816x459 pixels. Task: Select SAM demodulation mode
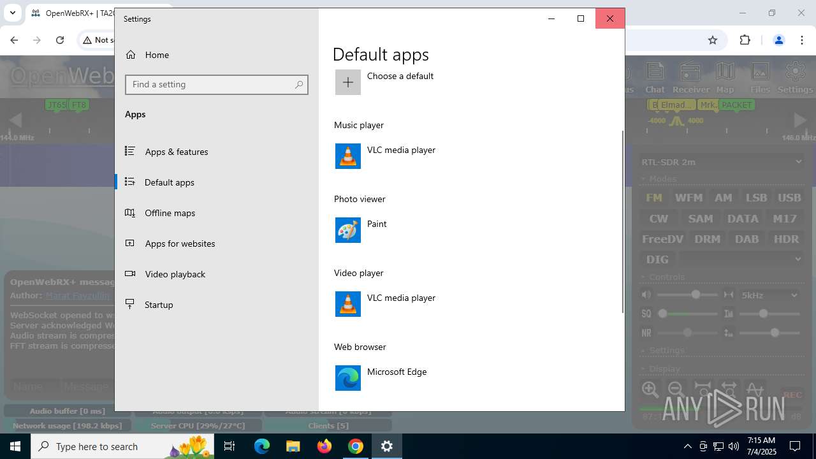701,219
